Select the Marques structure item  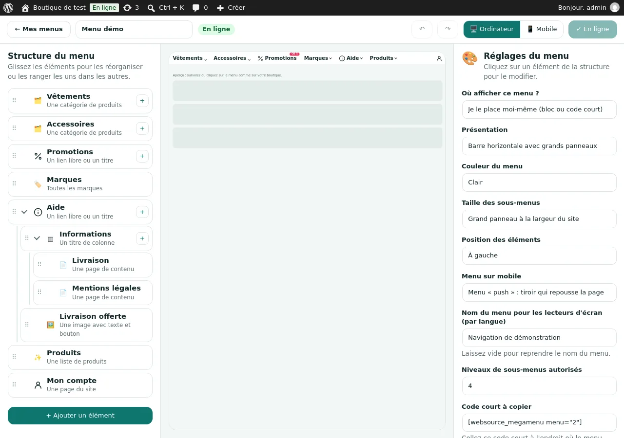point(80,184)
